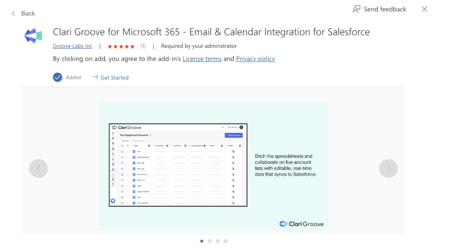Open the License terms link

pos(202,59)
